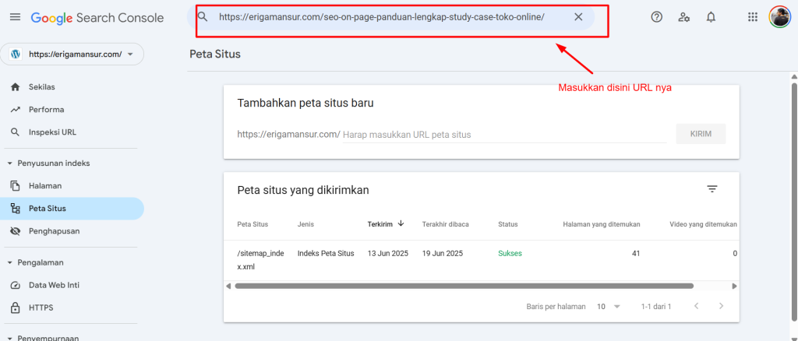Click the search magnifier icon in URL bar

pyautogui.click(x=203, y=17)
